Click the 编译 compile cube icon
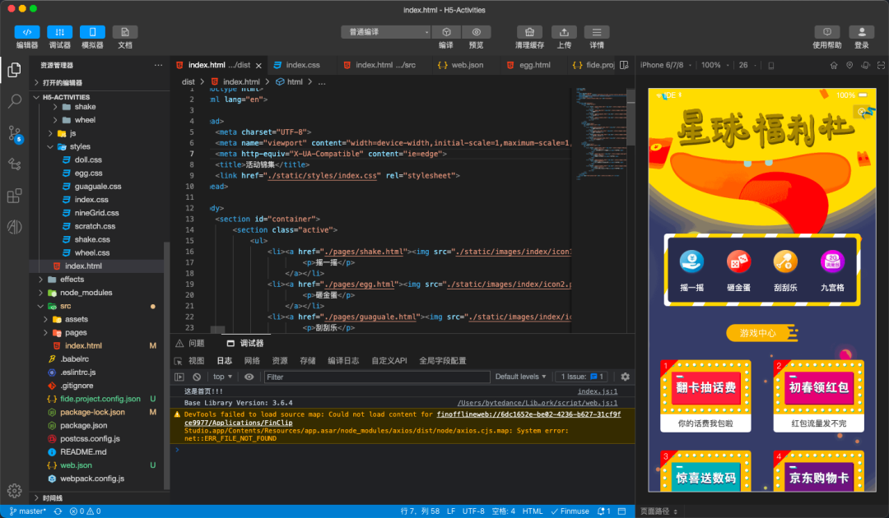 click(446, 32)
